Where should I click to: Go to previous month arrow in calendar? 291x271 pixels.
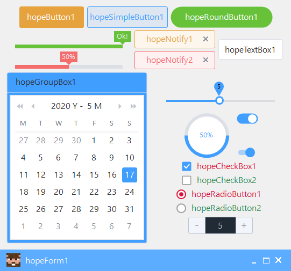point(33,106)
